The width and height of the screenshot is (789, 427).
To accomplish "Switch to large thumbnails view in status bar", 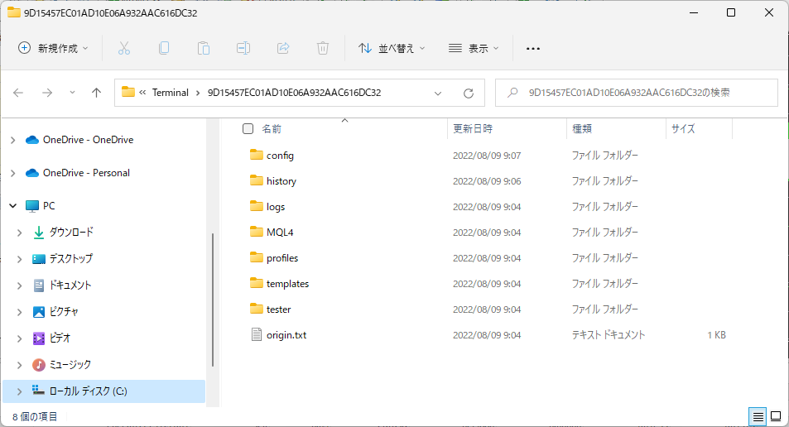I will (776, 416).
